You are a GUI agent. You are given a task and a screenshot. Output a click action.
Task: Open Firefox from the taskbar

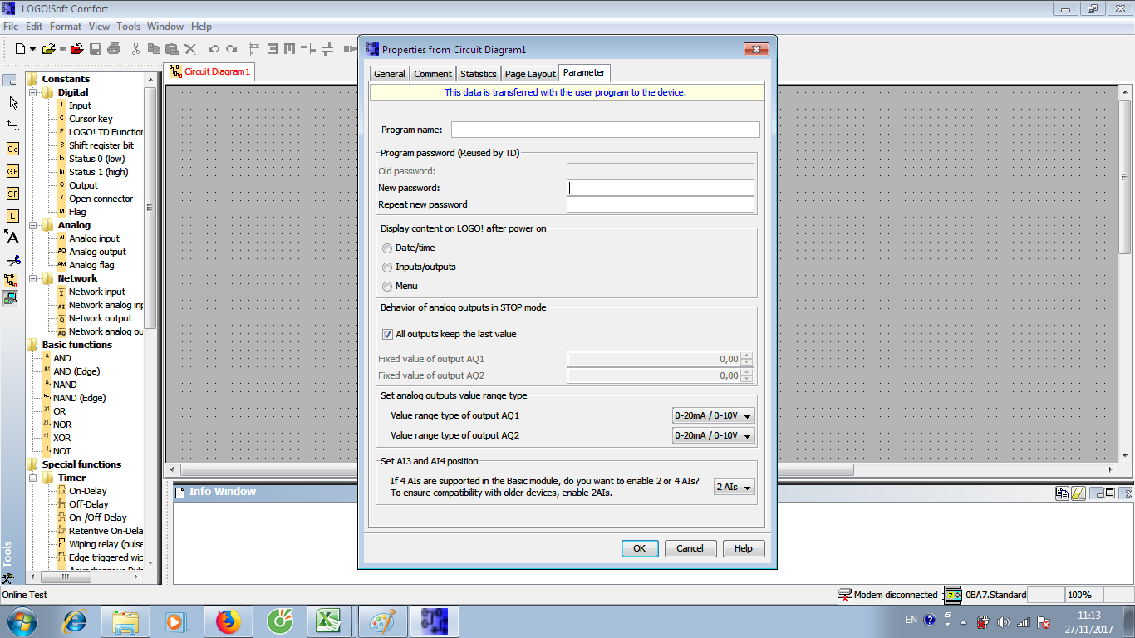tap(227, 621)
